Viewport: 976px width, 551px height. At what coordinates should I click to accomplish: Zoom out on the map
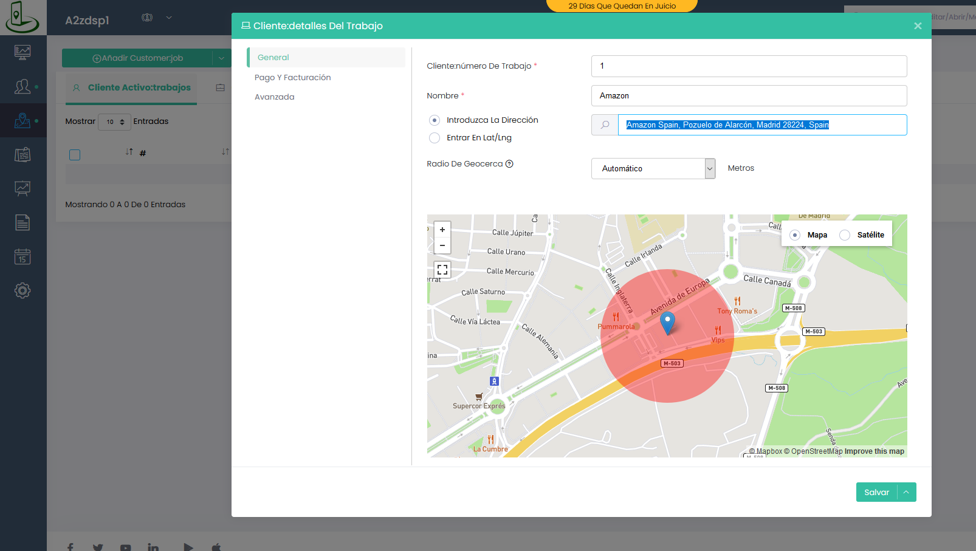click(x=442, y=245)
